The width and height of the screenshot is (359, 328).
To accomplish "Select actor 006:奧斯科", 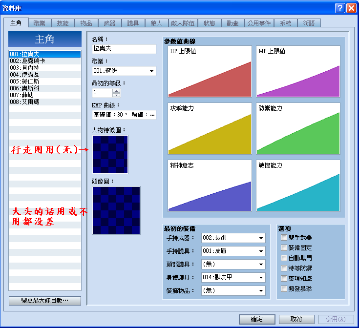I will (x=45, y=88).
